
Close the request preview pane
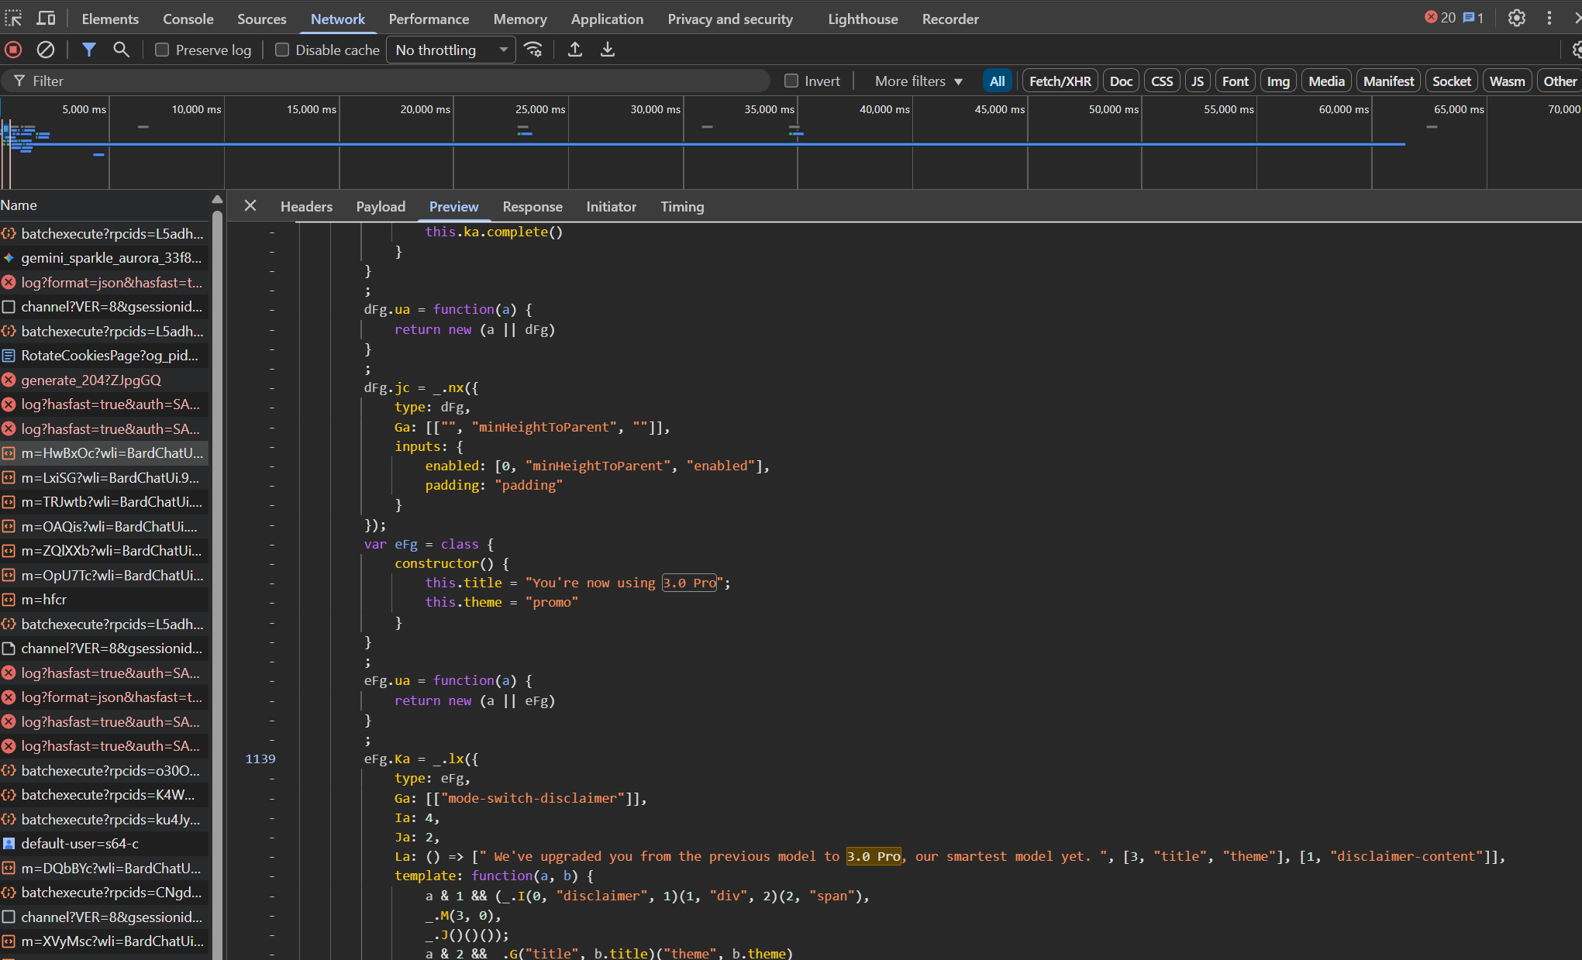[250, 206]
